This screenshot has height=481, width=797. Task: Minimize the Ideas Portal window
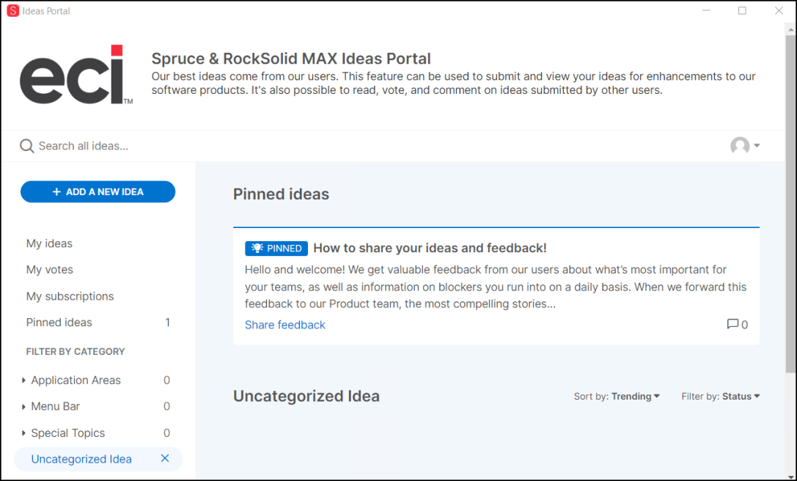pos(706,11)
